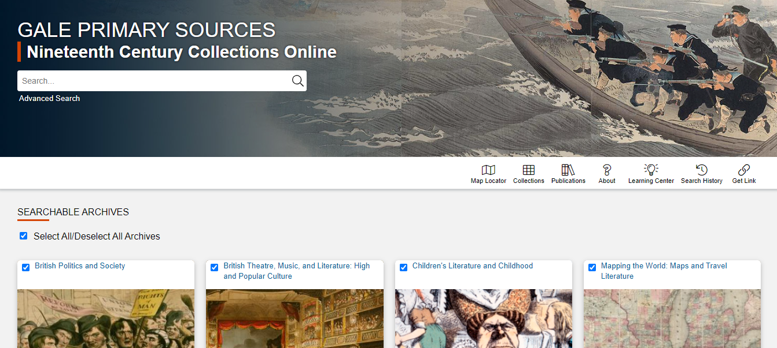Open the Publications books icon
Screen dimensions: 777x348
[x=568, y=170]
